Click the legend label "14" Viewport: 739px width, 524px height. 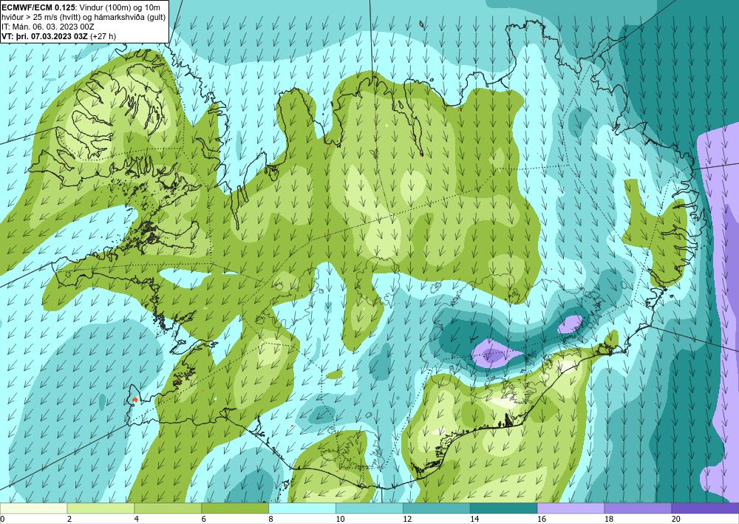474,520
